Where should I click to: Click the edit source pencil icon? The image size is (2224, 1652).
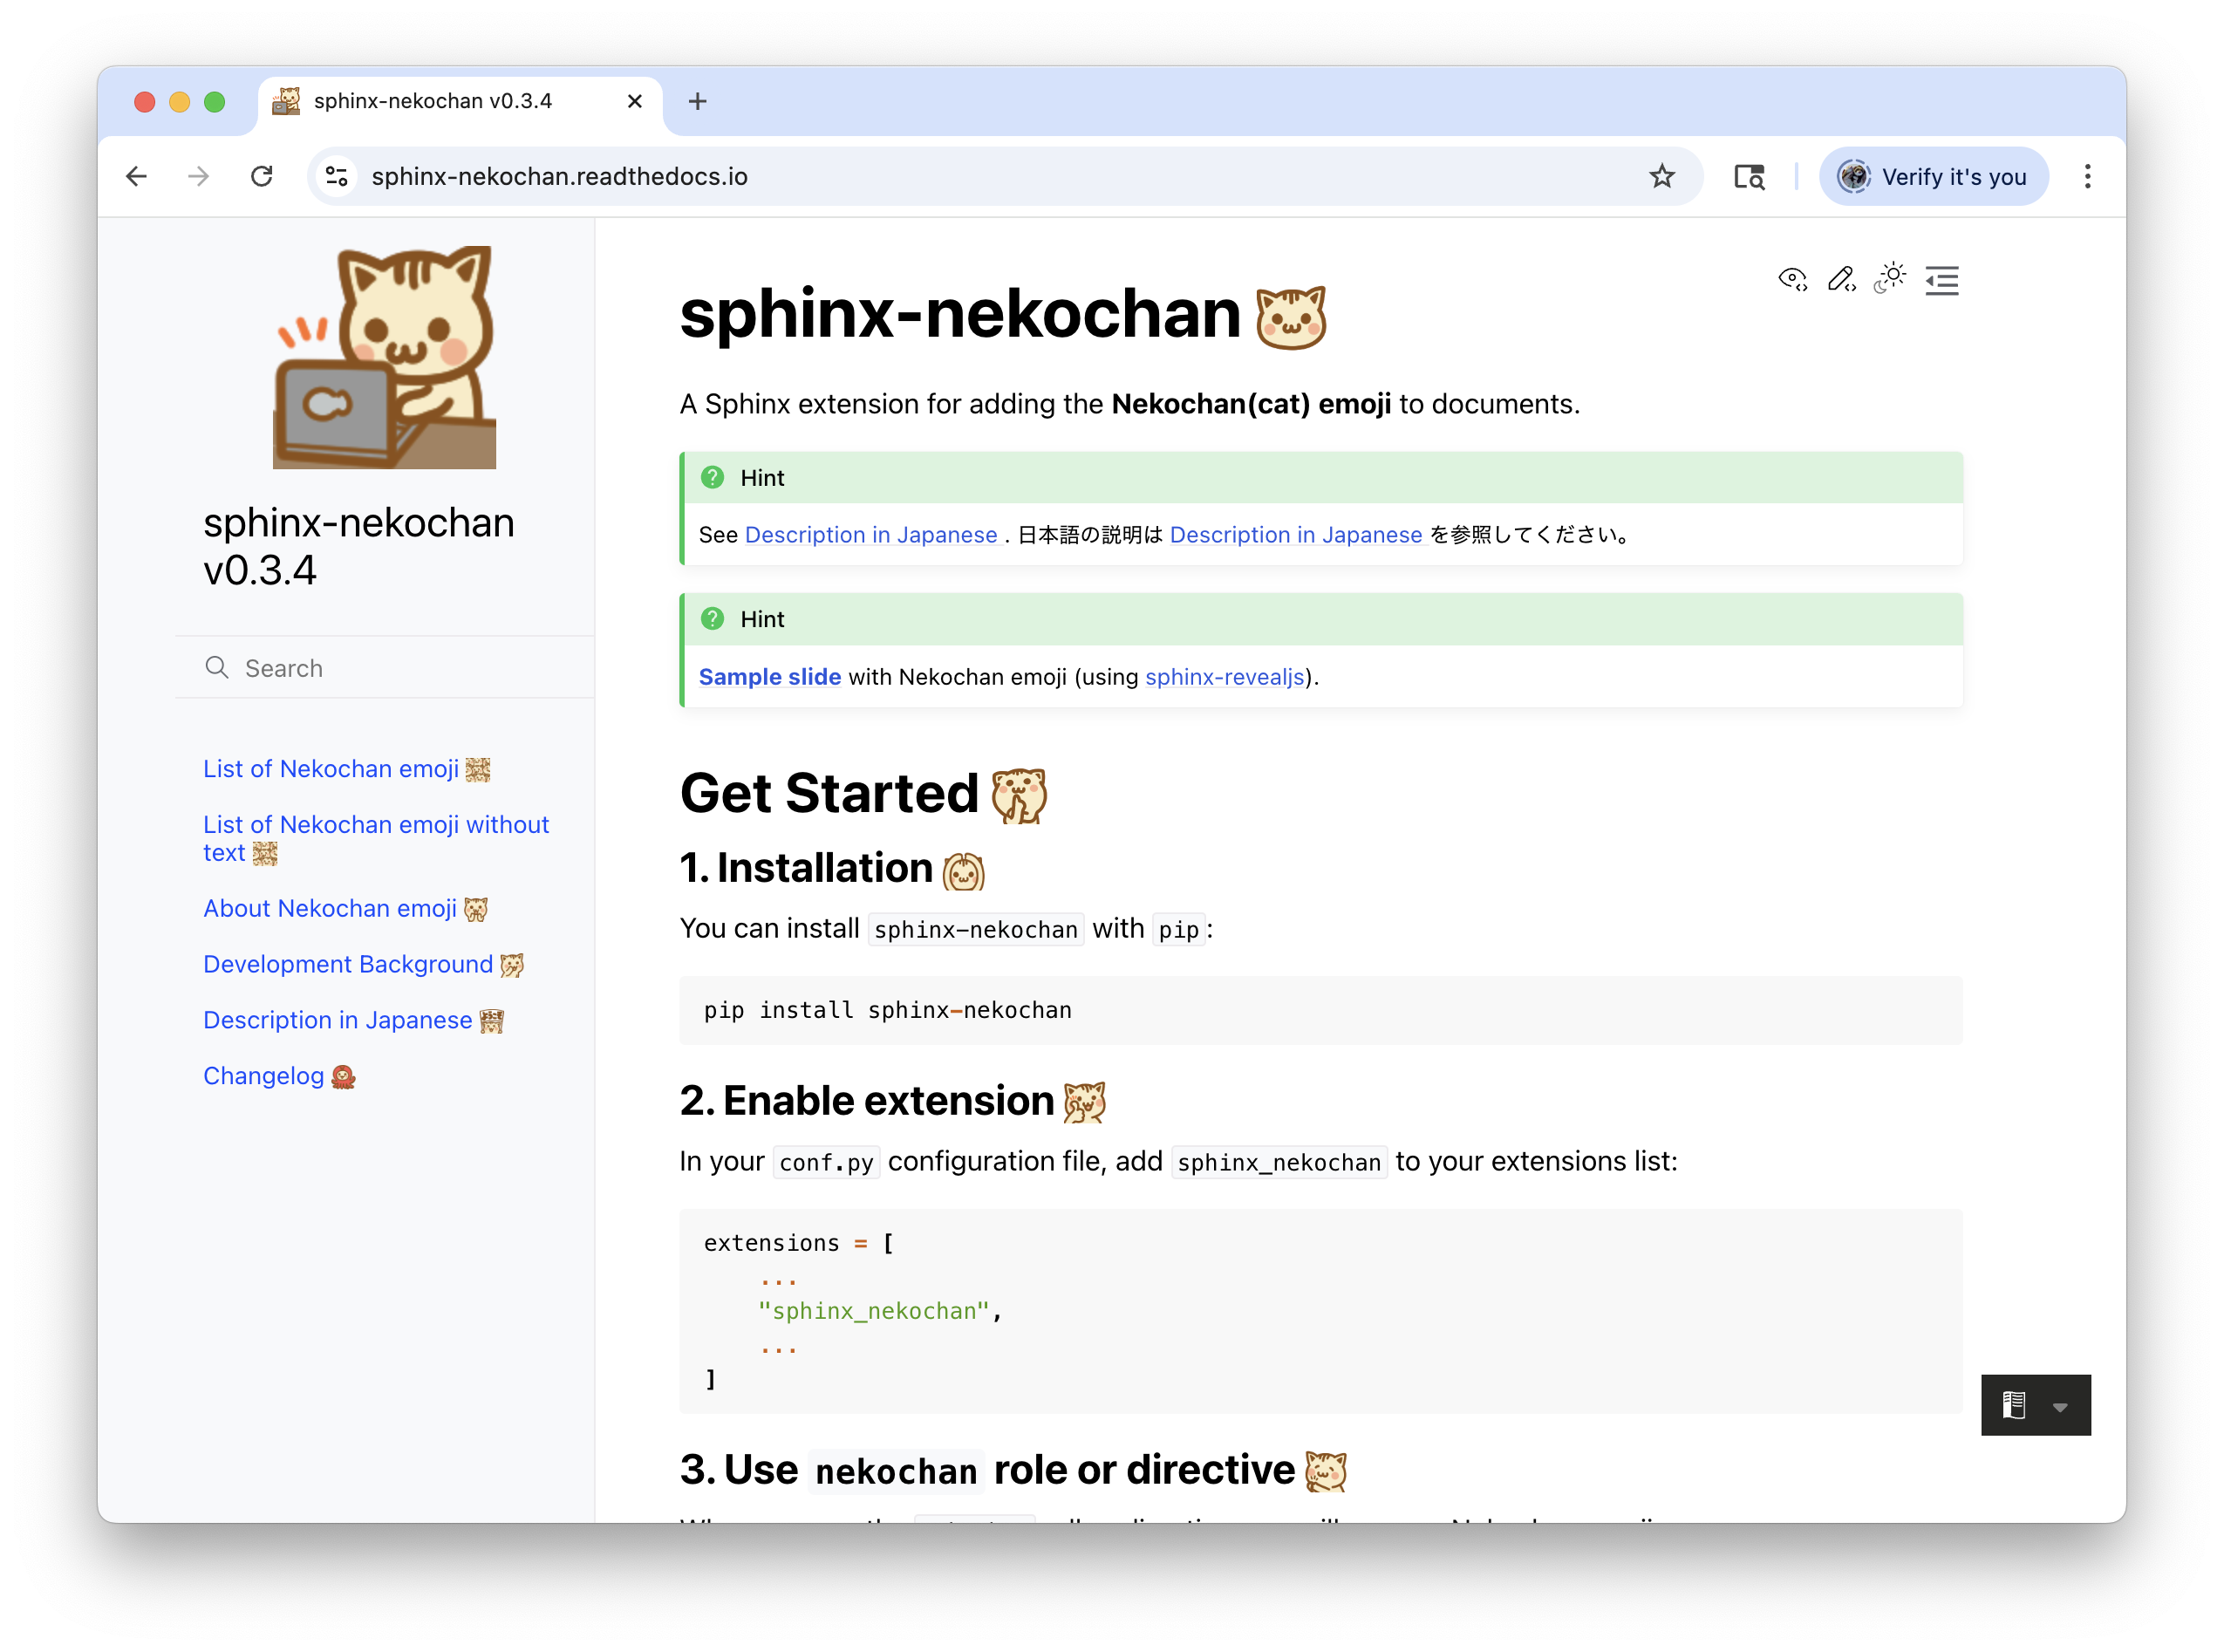pos(1841,279)
